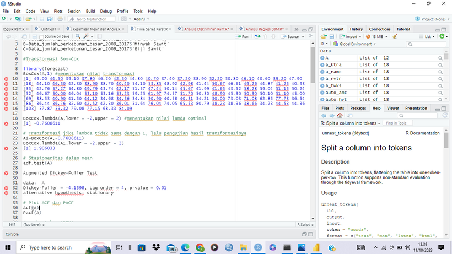
Task: Click the Go to file/function field
Action: pyautogui.click(x=91, y=19)
